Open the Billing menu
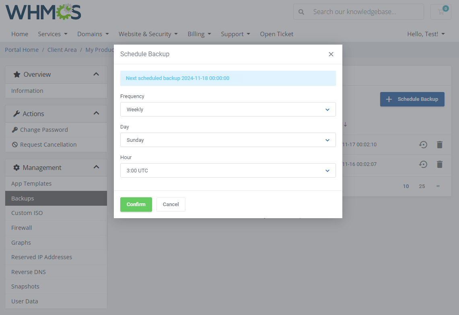The image size is (459, 315). (200, 34)
